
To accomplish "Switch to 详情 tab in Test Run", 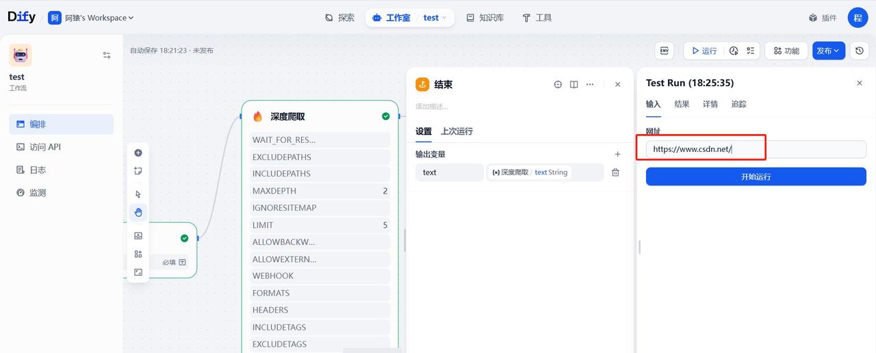I will point(710,104).
